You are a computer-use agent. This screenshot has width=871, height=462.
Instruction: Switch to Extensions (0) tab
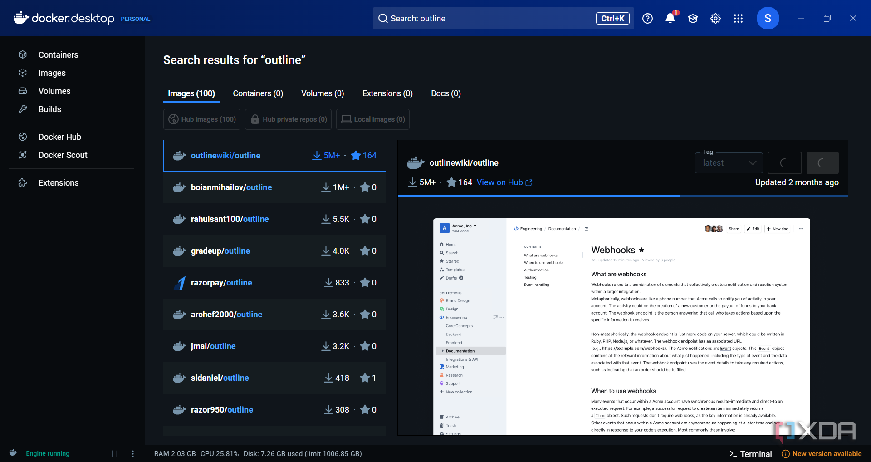(x=387, y=93)
